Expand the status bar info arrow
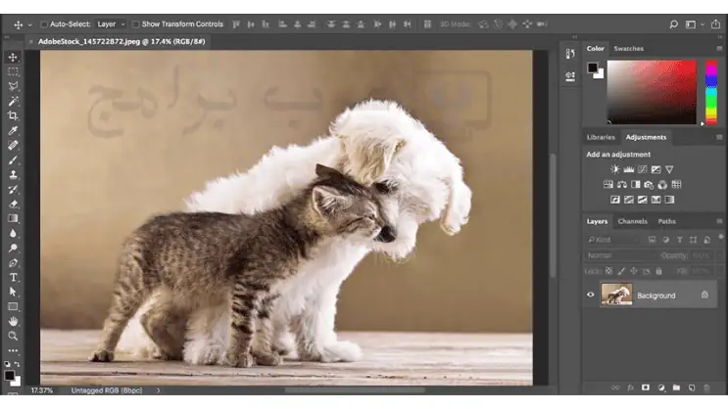The width and height of the screenshot is (728, 409). pos(159,390)
